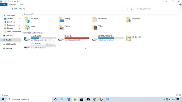The height and width of the screenshot is (102, 182).
Task: Open the 3D Objects folder
Action: (x=32, y=20)
